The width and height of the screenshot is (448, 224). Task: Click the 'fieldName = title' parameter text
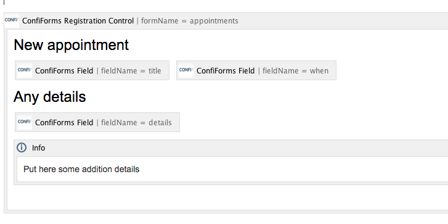click(131, 71)
